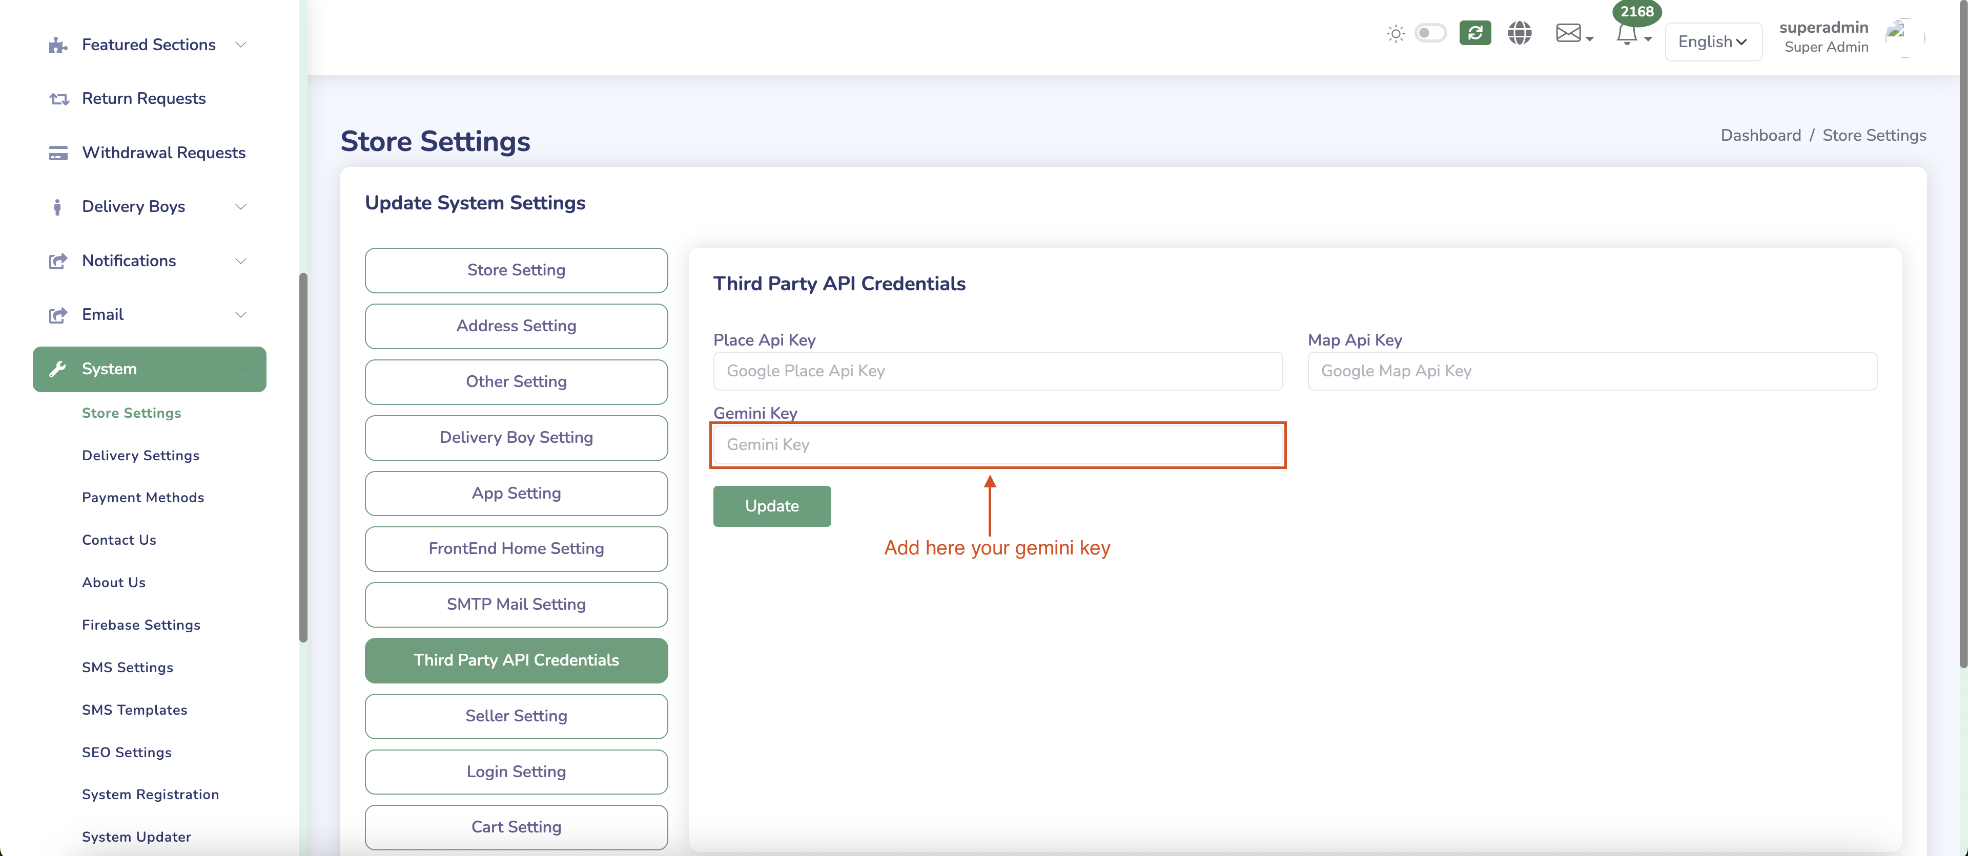Click into the Gemini Key field
Viewport: 1968px width, 856px height.
click(x=997, y=445)
